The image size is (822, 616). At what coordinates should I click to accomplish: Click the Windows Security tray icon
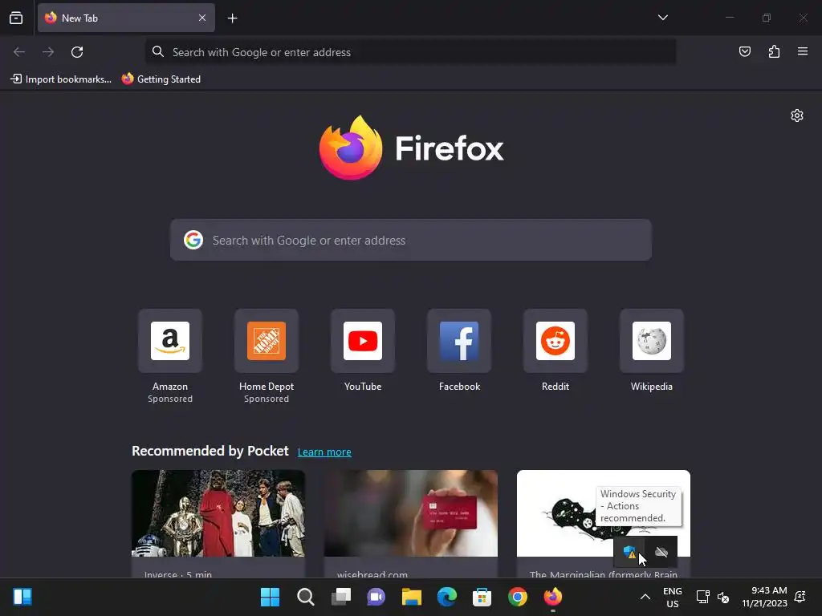pyautogui.click(x=629, y=552)
